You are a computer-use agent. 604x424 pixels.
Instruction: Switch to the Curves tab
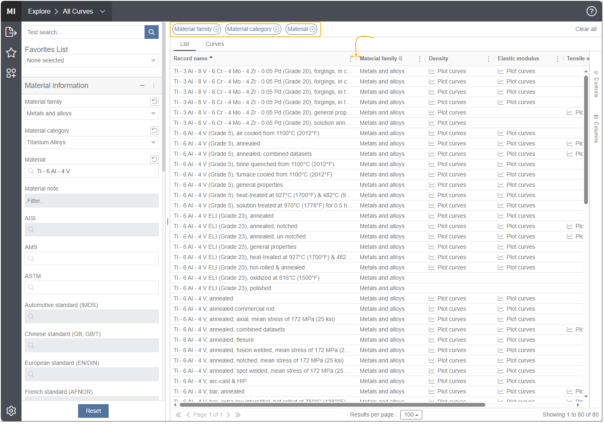(x=215, y=44)
